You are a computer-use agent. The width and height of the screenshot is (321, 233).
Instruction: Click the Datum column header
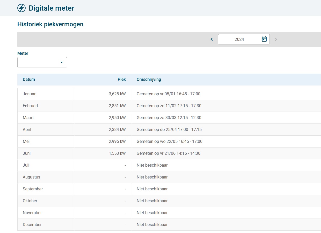click(x=29, y=79)
